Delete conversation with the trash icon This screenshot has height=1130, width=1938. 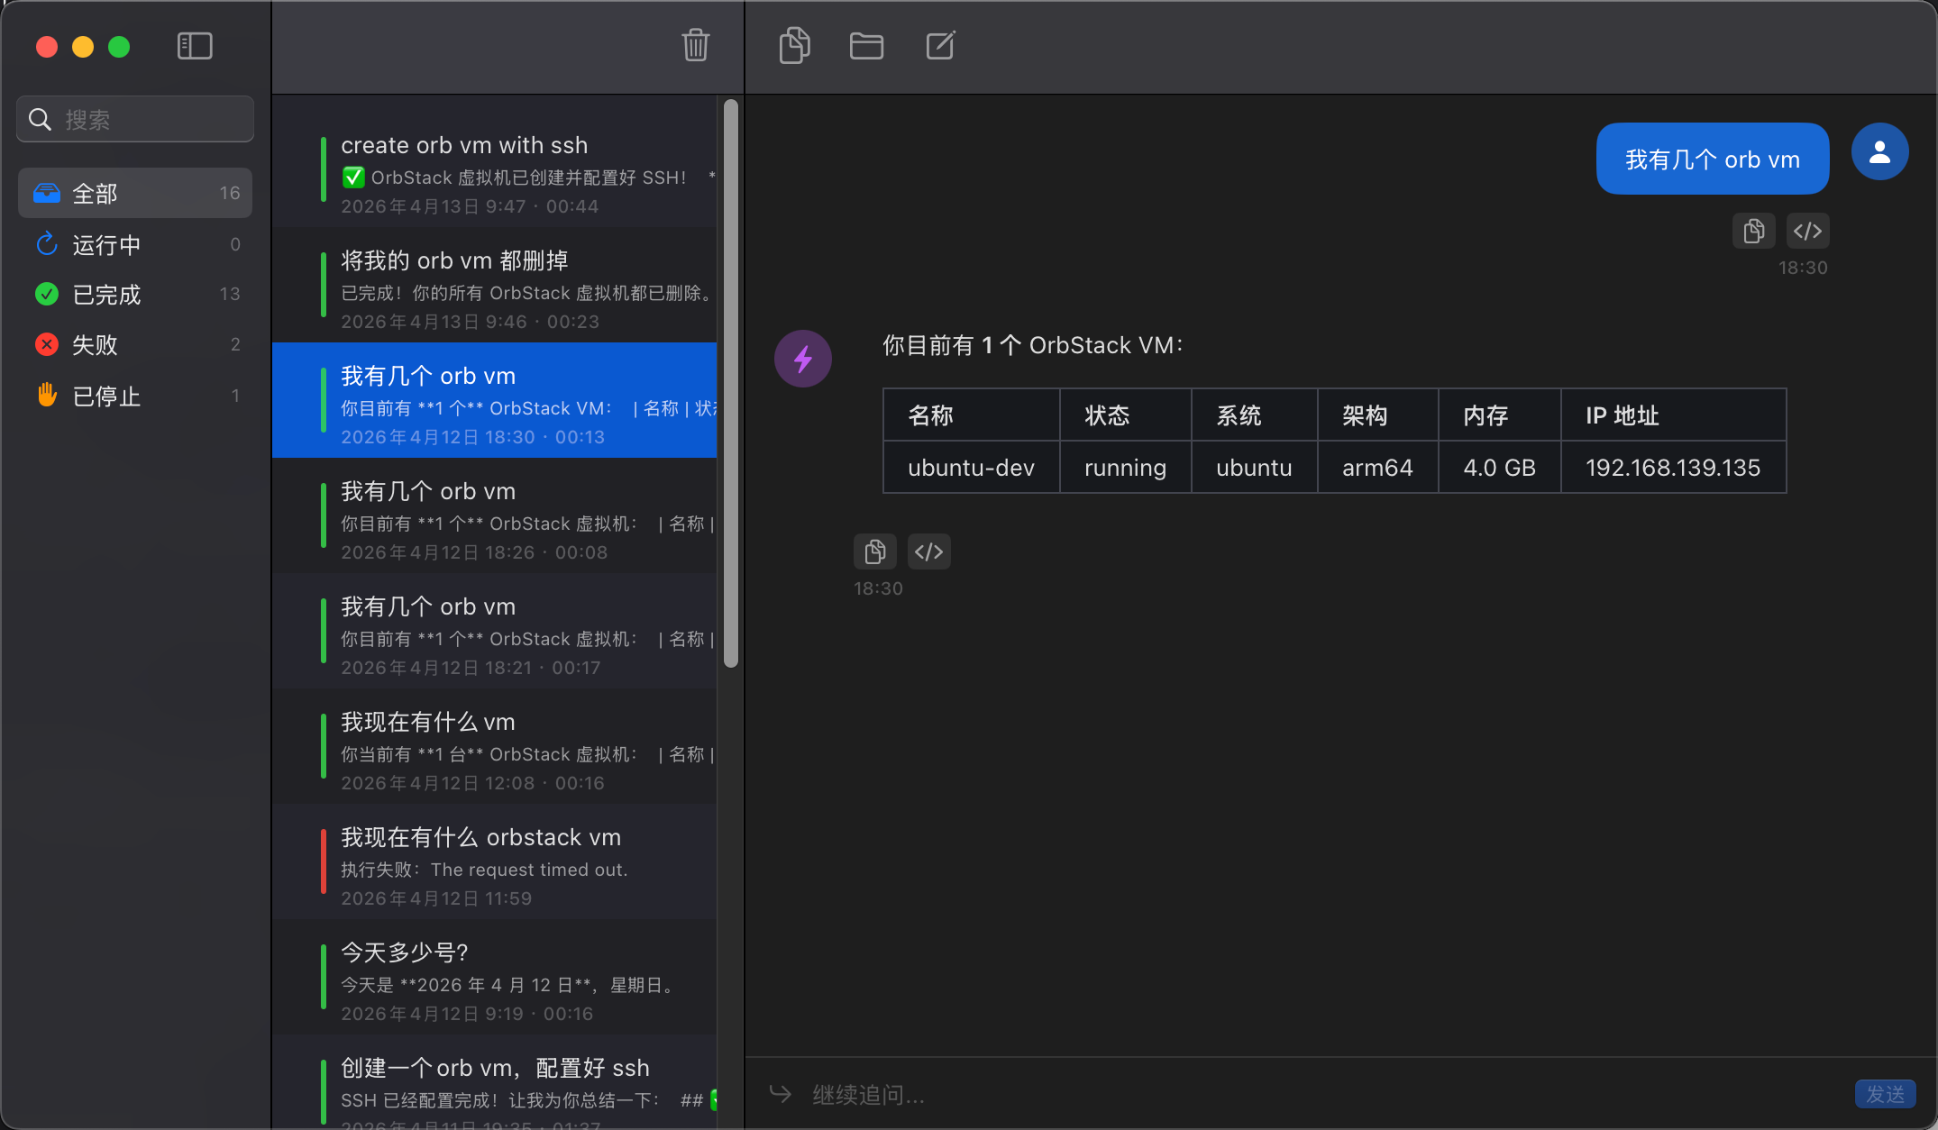[695, 45]
